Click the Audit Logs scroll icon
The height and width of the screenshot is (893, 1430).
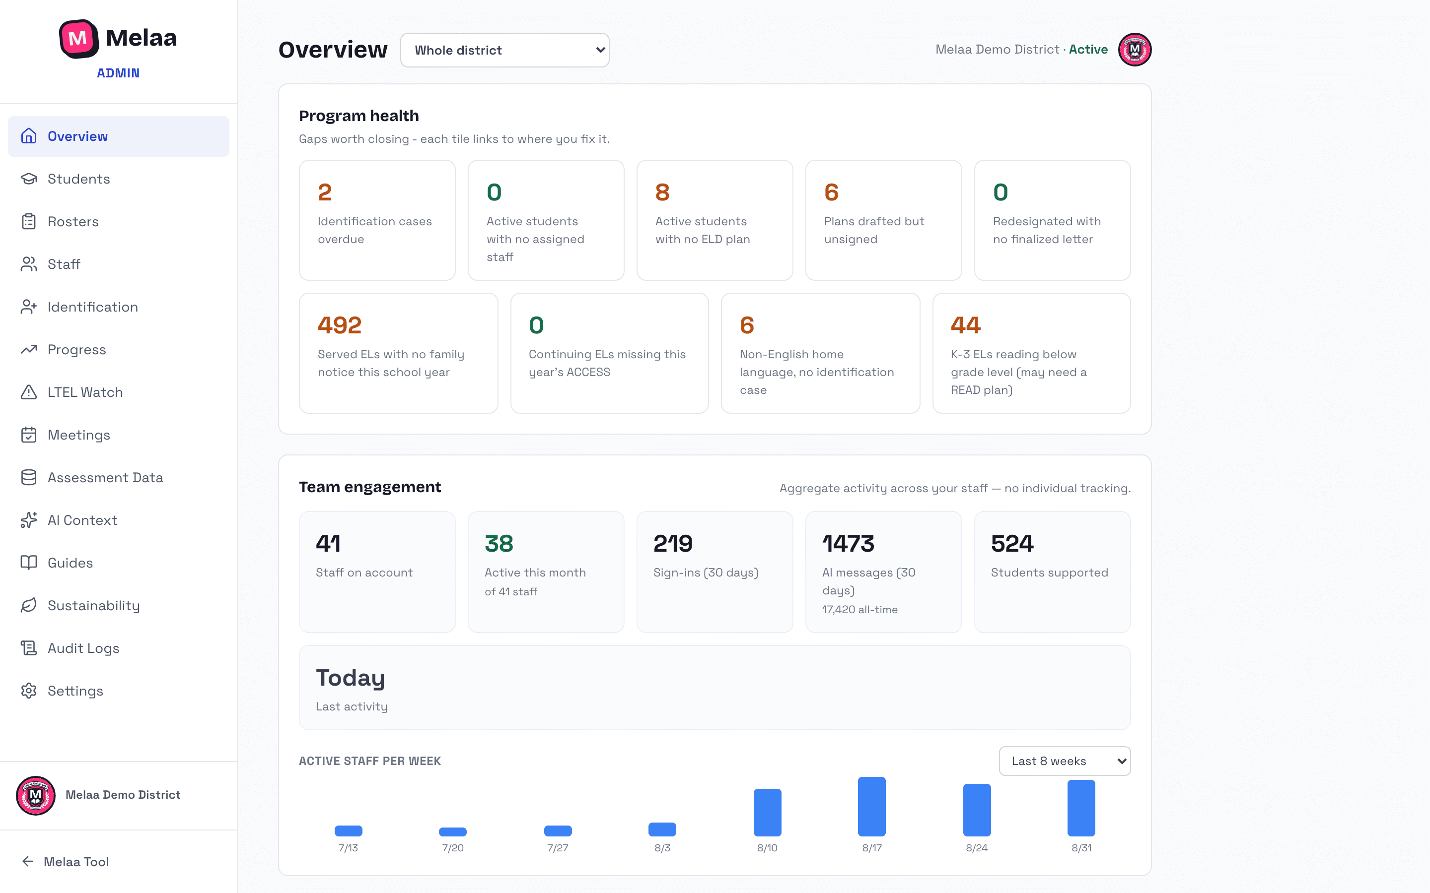(x=28, y=648)
